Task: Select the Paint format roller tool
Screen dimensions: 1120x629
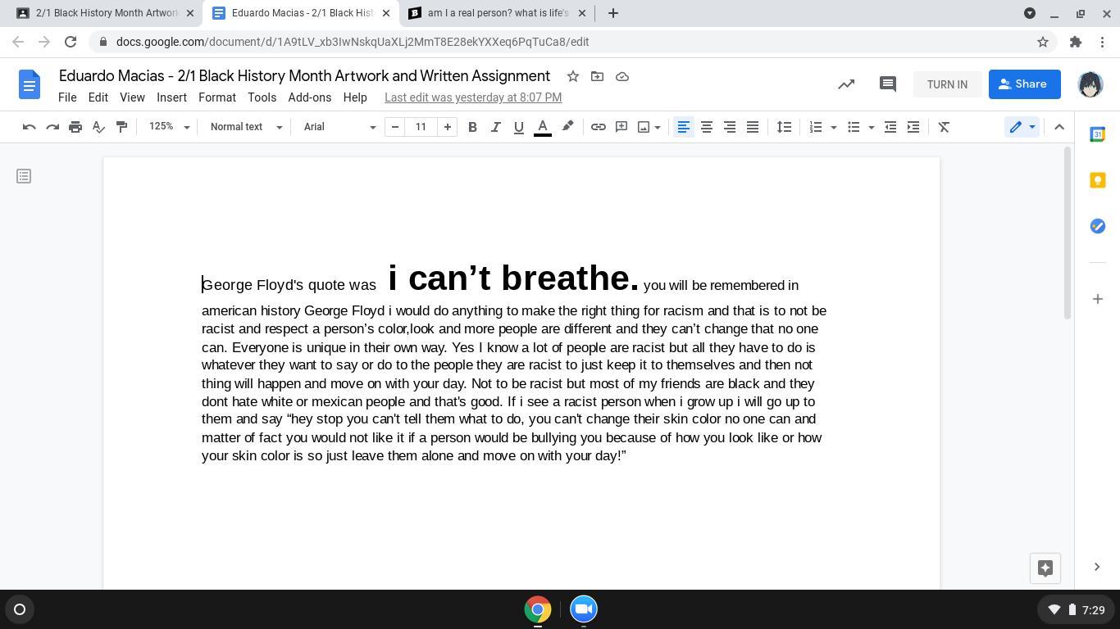Action: [121, 127]
